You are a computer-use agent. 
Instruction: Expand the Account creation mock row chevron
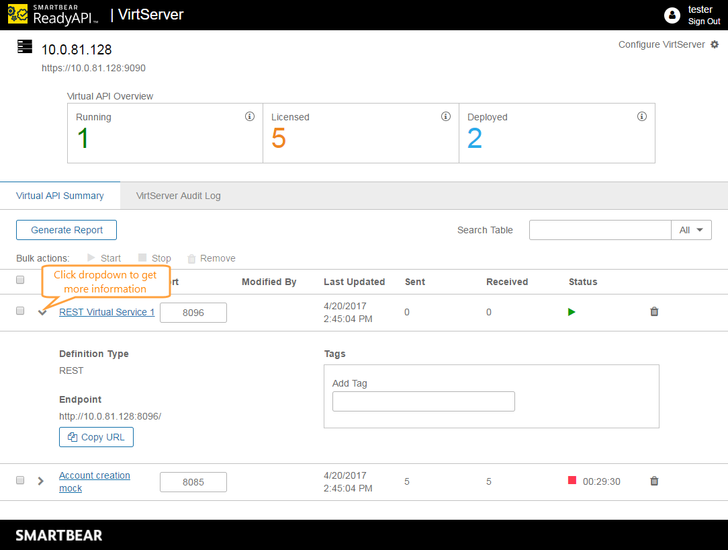point(41,481)
